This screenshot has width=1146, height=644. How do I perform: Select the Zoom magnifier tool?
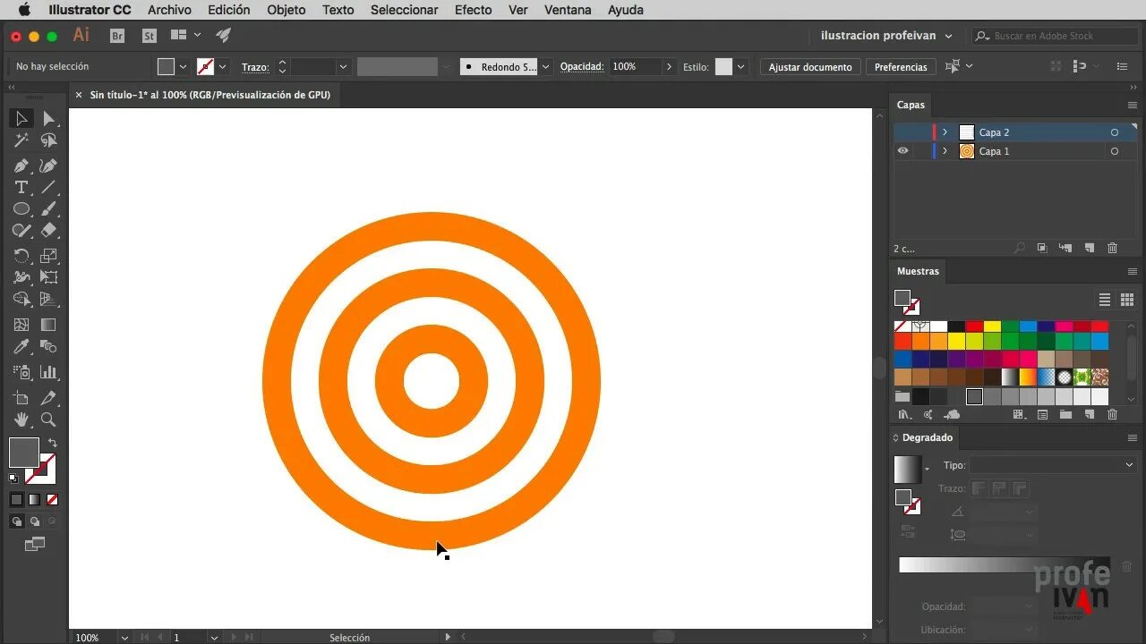(x=49, y=419)
